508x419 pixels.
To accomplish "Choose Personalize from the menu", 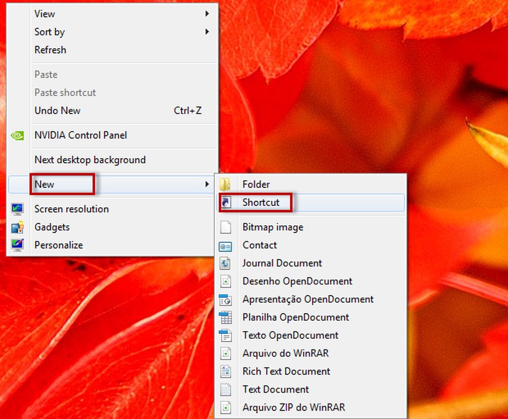I will tap(112, 245).
